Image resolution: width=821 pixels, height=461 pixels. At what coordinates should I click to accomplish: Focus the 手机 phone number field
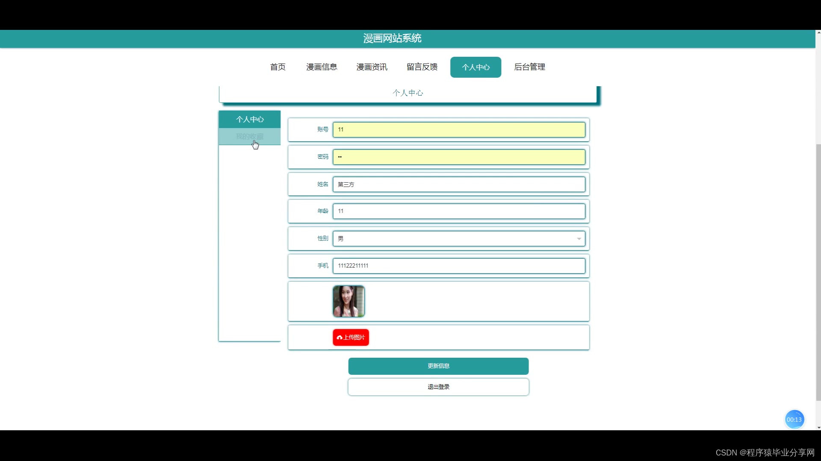pos(458,266)
